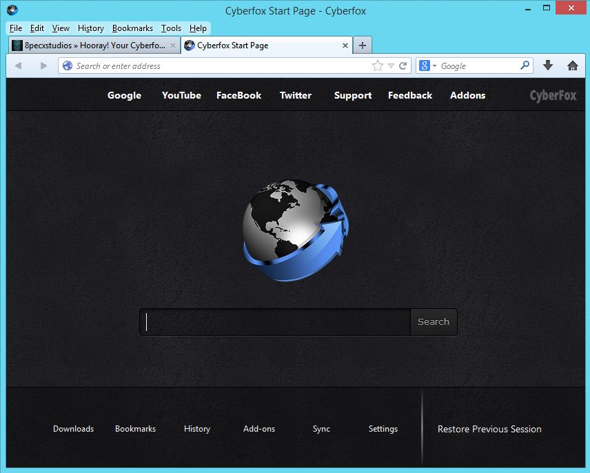590x473 pixels.
Task: Open the FaceBook link
Action: pyautogui.click(x=238, y=95)
